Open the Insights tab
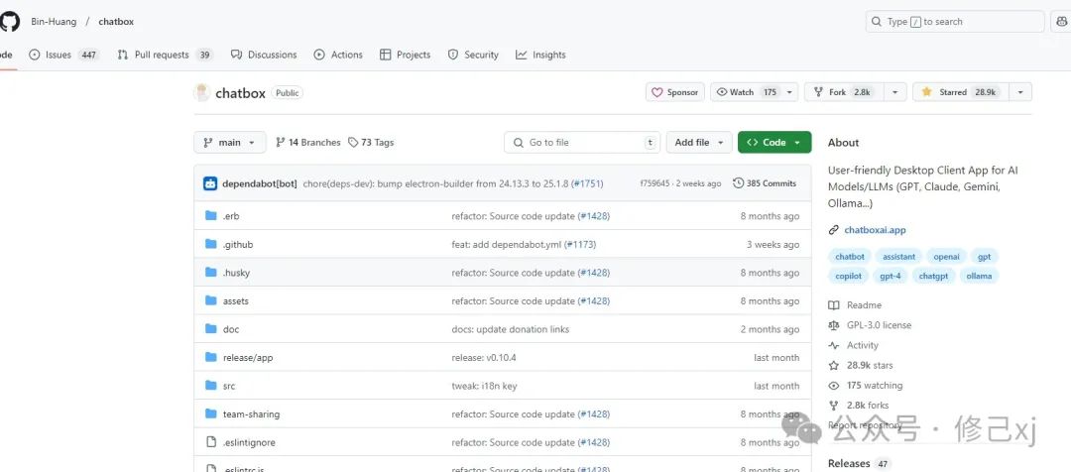This screenshot has height=472, width=1071. pyautogui.click(x=540, y=55)
